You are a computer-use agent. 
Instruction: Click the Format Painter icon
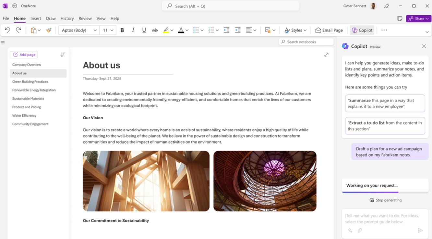click(48, 30)
